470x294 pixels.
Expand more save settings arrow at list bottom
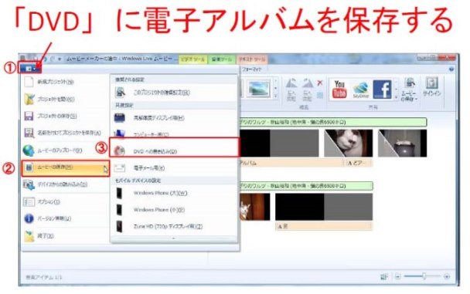point(174,238)
